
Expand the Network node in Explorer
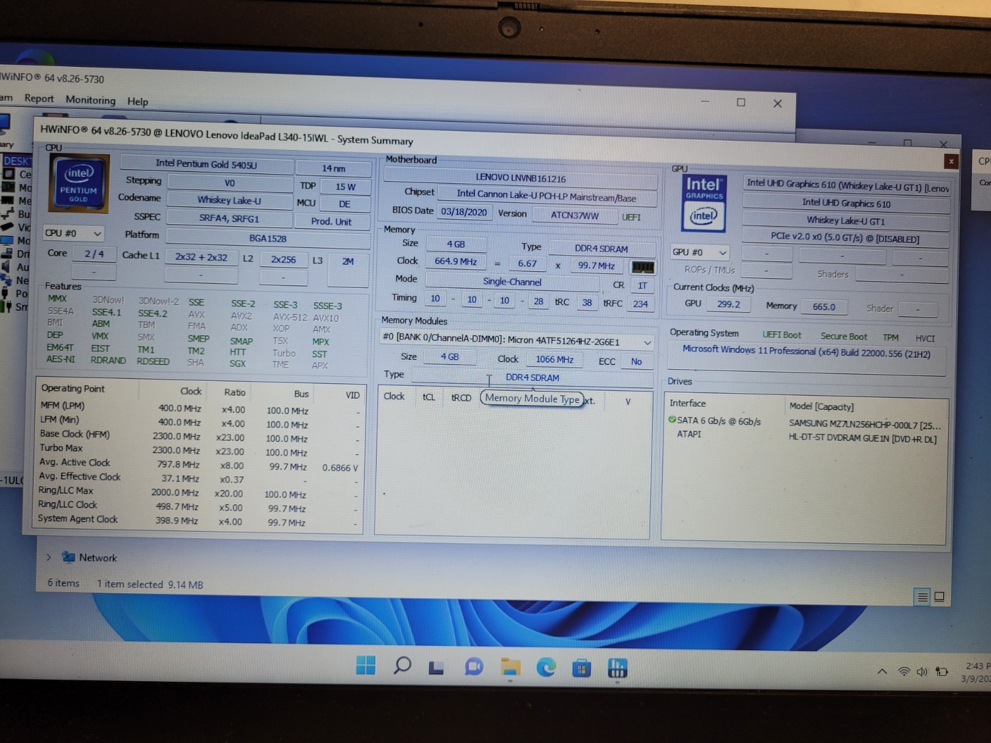click(49, 557)
